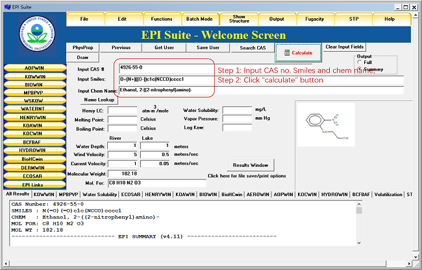422x270 pixels.
Task: Switch to the Water Solubility tab
Action: click(99, 194)
